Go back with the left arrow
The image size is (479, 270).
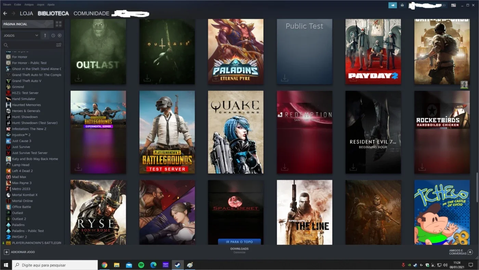coord(5,13)
